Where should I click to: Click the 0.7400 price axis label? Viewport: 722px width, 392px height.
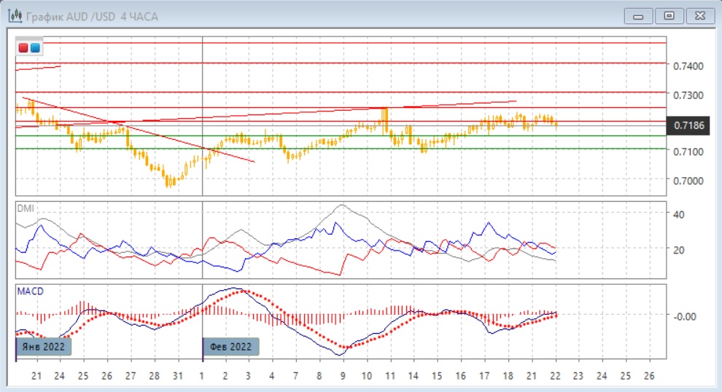[689, 66]
